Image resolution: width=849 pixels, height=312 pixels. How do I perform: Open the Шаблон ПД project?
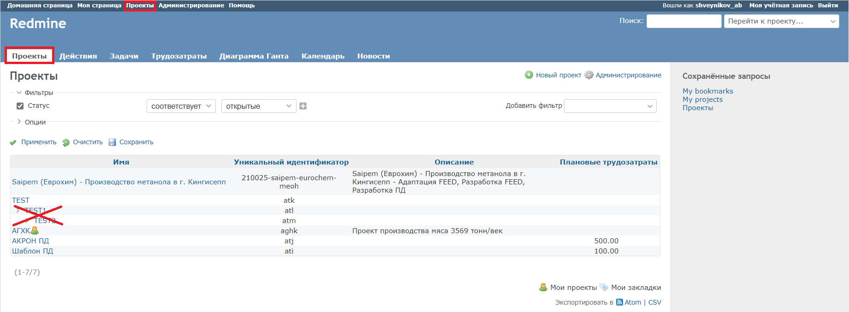click(32, 251)
